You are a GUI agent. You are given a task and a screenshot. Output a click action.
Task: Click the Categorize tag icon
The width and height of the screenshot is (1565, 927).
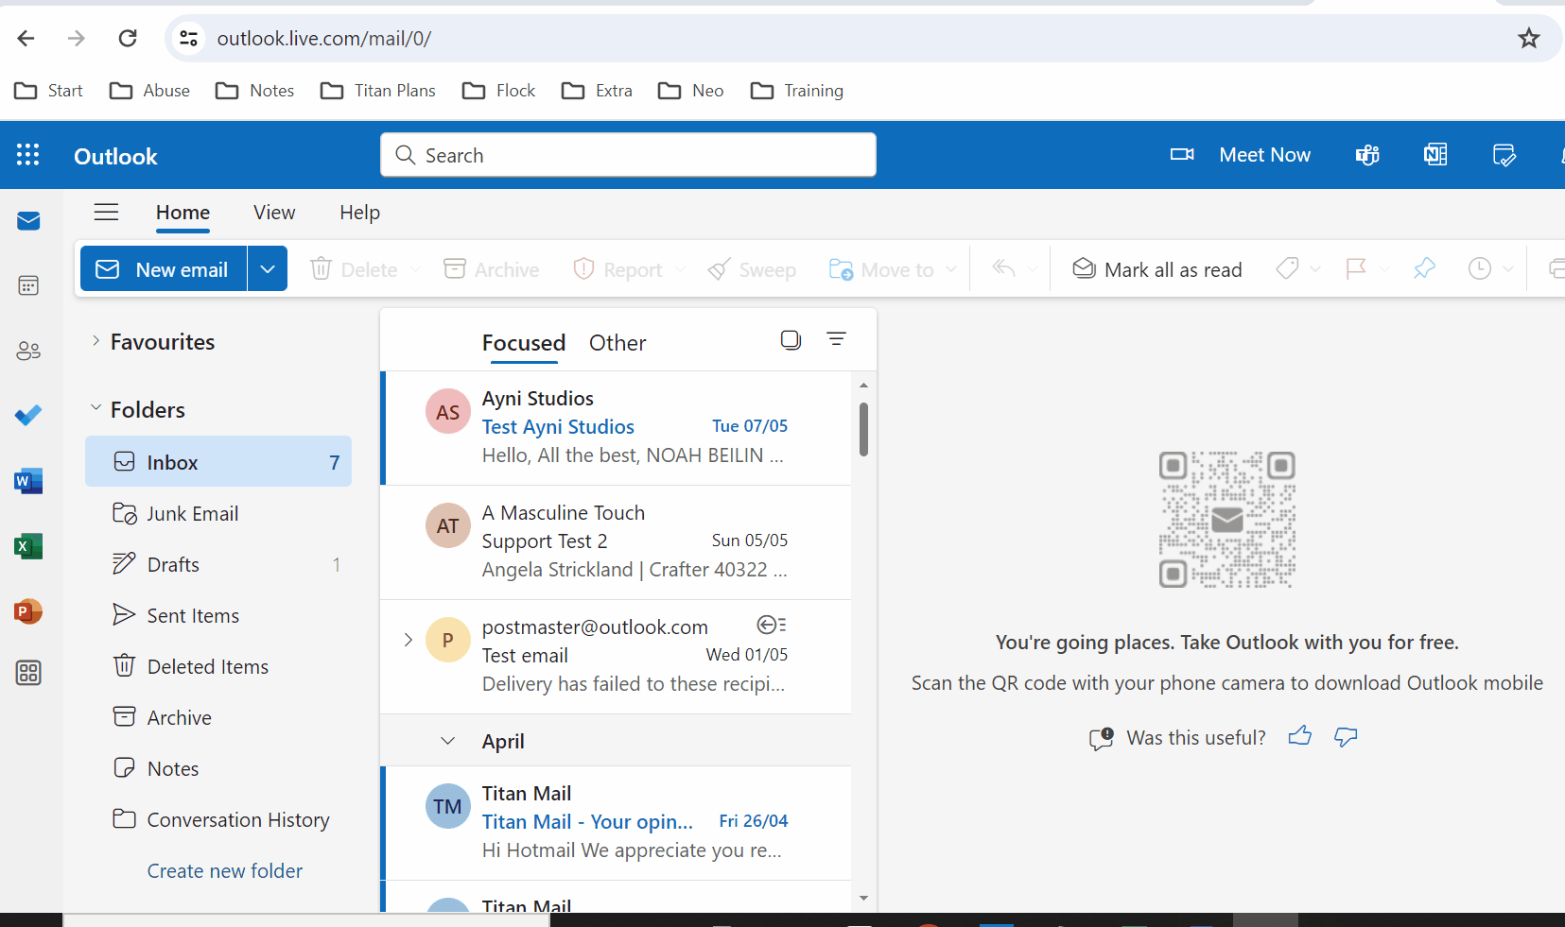(x=1287, y=269)
